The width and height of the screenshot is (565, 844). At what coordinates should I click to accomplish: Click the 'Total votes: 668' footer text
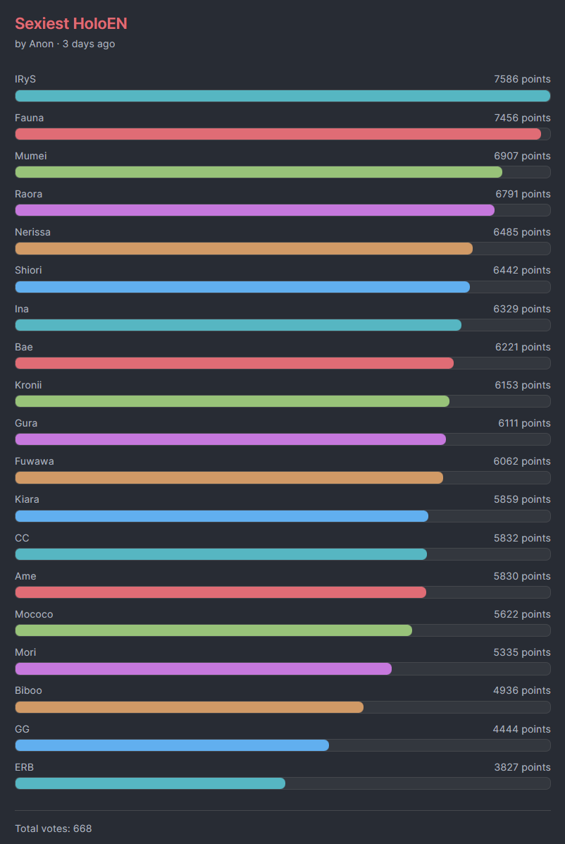click(x=54, y=828)
